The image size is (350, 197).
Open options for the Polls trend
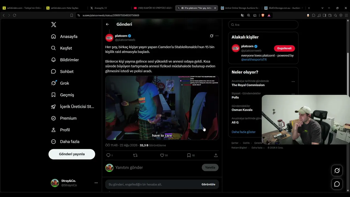(293, 94)
